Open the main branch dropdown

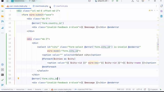click(33, 1)
